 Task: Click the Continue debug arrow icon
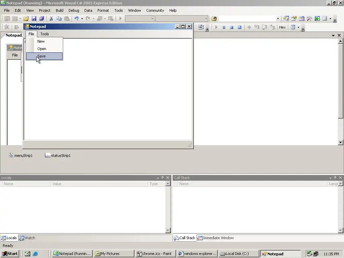216,27
